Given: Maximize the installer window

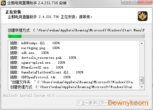Looking at the screenshot, I should tap(134, 2).
